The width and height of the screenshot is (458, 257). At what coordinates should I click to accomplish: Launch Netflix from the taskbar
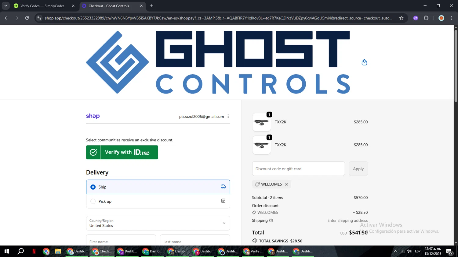pos(34,251)
